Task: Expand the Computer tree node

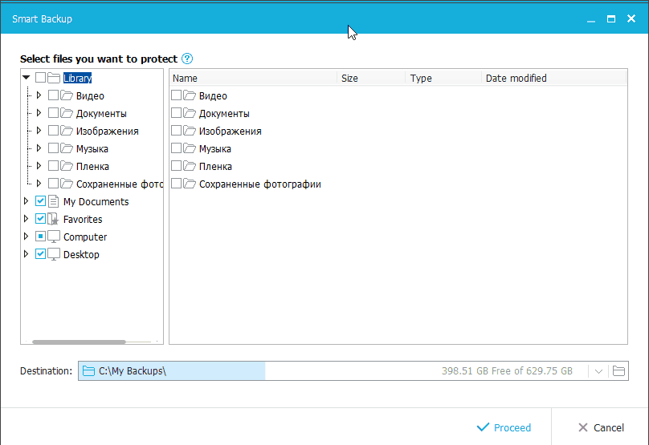Action: tap(27, 237)
